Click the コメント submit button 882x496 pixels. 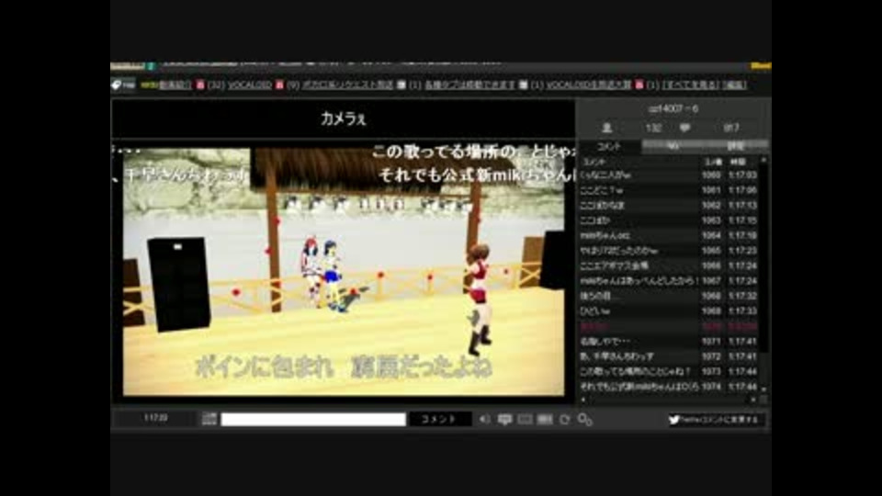[439, 419]
